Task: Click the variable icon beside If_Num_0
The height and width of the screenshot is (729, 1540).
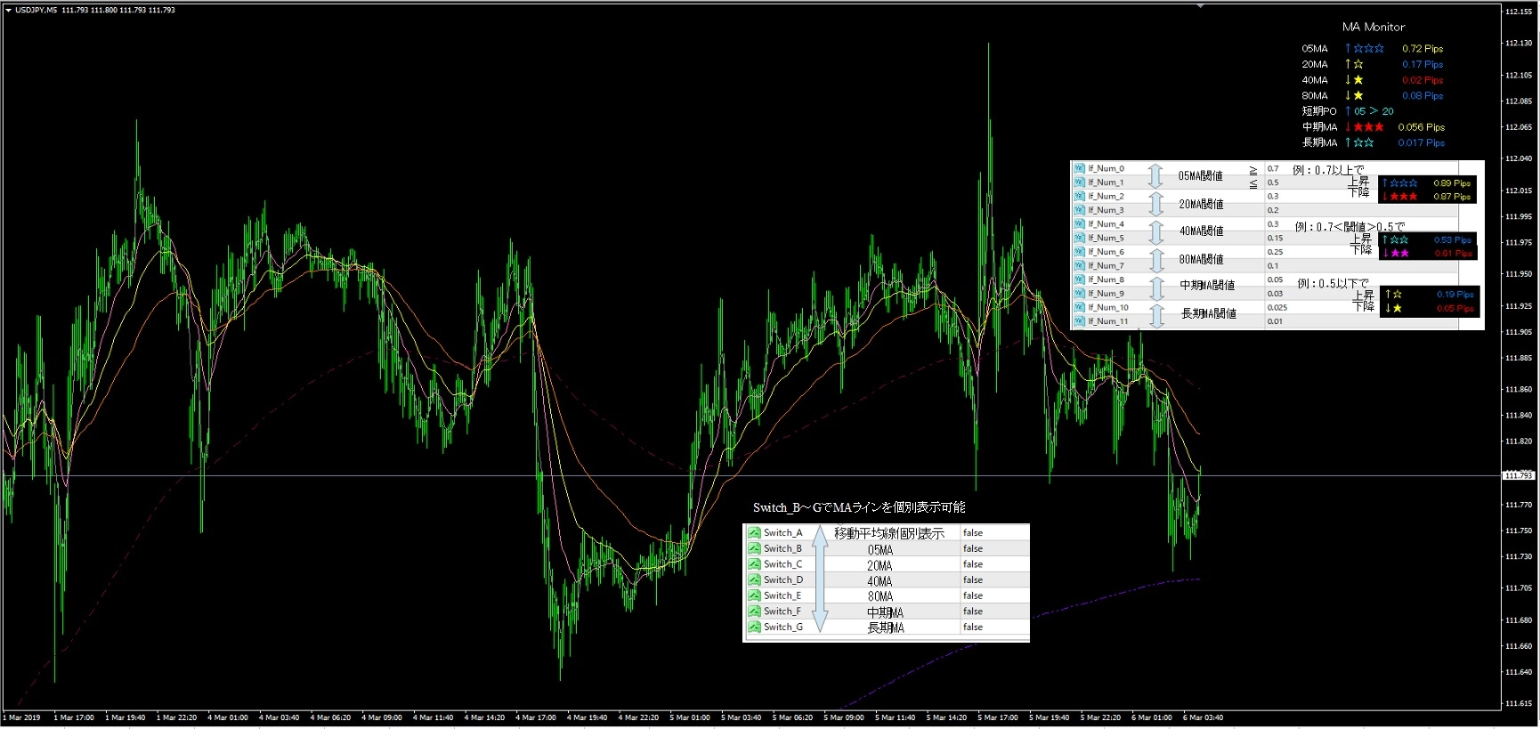Action: coord(1079,168)
